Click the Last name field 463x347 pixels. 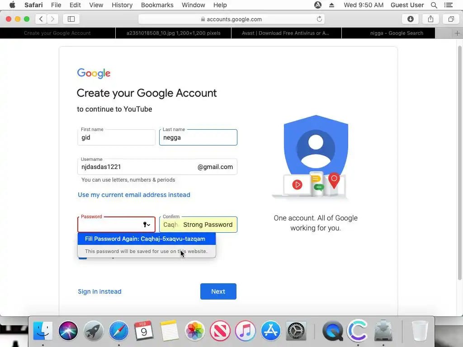tap(198, 137)
